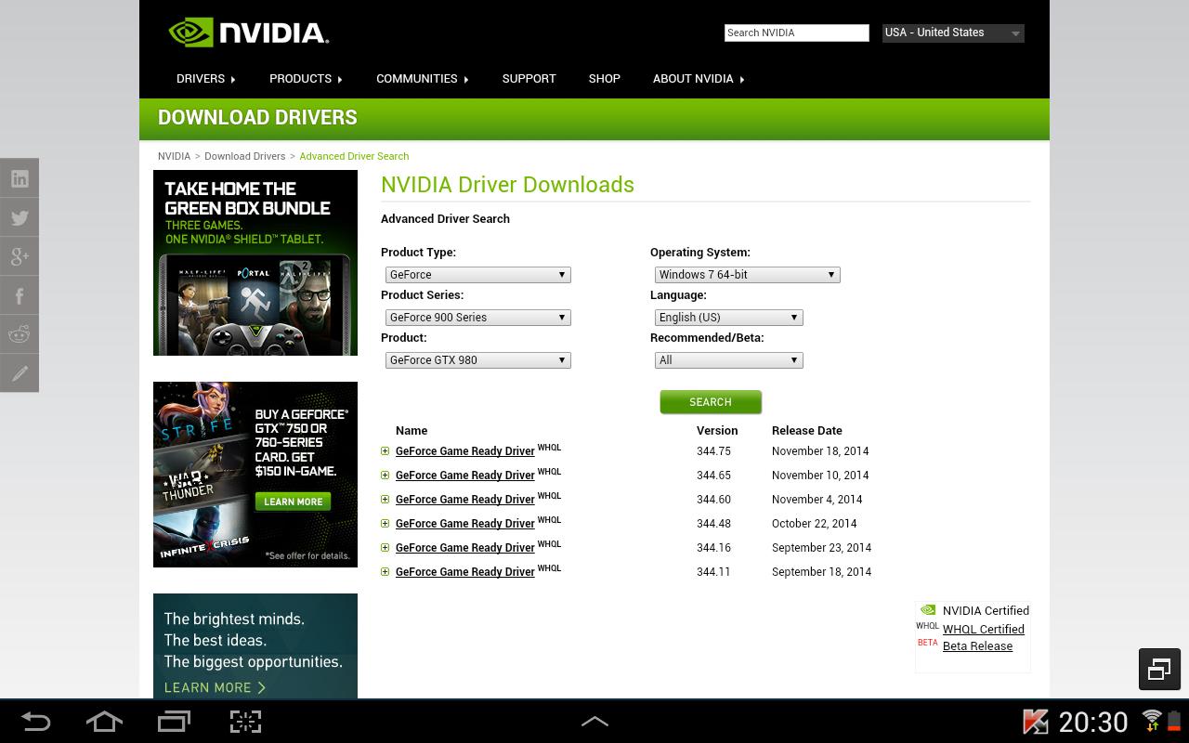Open the Recommended/Beta dropdown
Image resolution: width=1189 pixels, height=743 pixels.
(x=729, y=360)
